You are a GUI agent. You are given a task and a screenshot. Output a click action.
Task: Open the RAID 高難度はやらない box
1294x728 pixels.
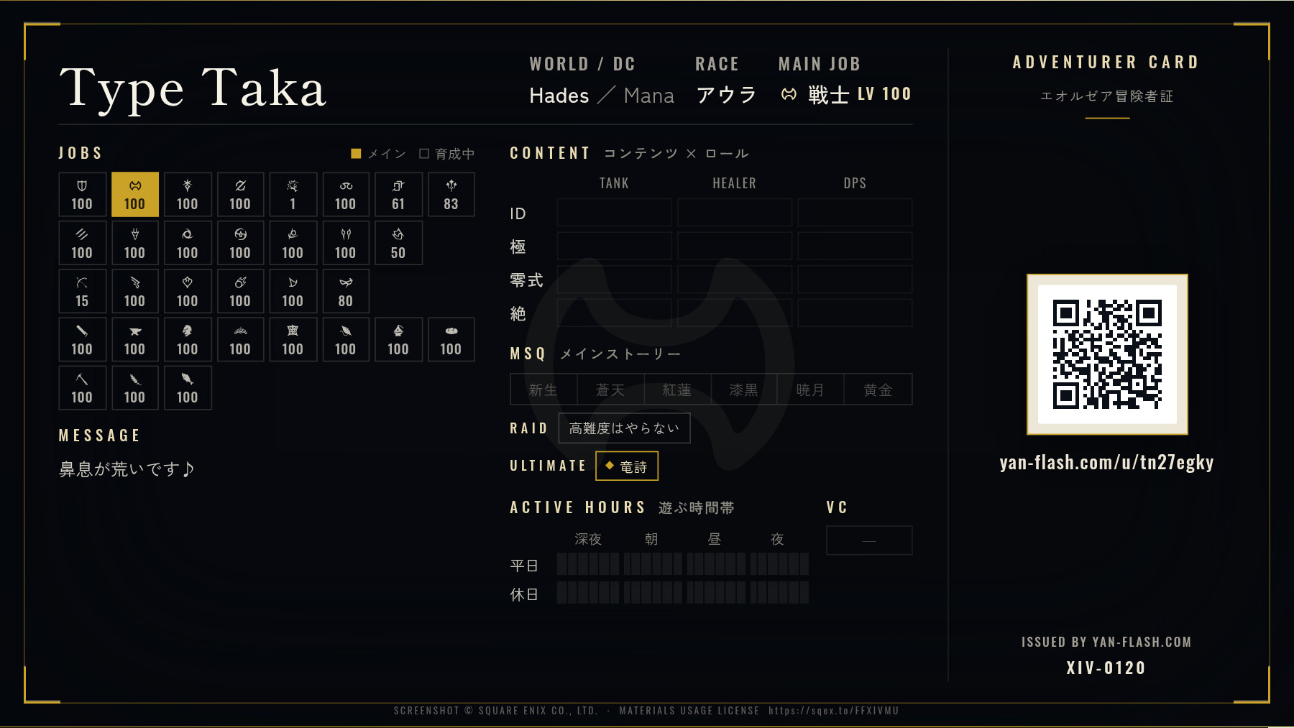click(624, 428)
